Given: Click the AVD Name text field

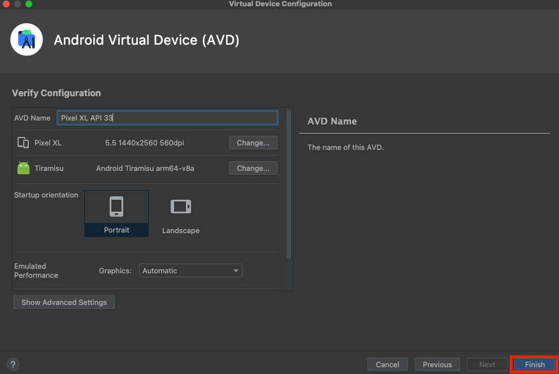Looking at the screenshot, I should 167,118.
